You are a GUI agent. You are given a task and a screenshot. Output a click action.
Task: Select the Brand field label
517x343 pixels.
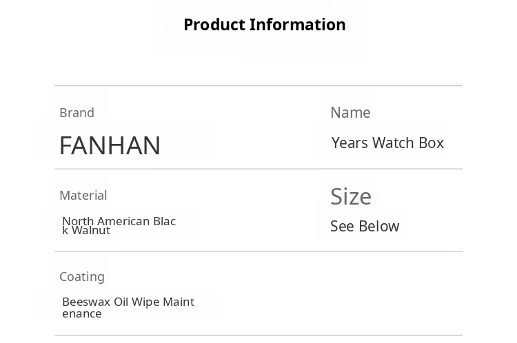tap(77, 112)
